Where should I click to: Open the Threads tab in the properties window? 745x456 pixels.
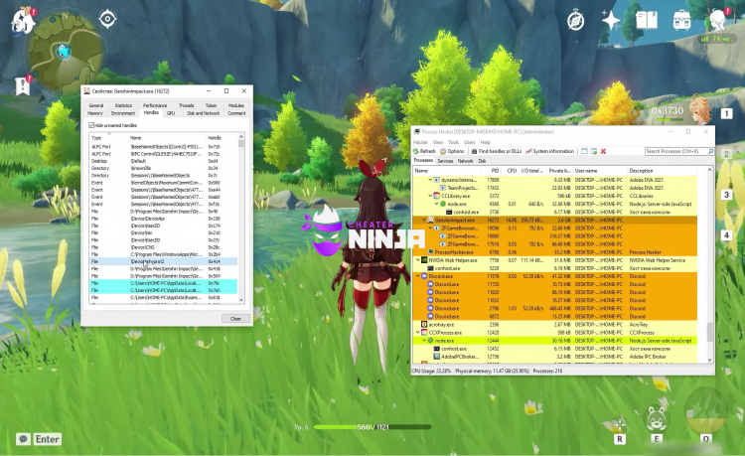(x=187, y=105)
